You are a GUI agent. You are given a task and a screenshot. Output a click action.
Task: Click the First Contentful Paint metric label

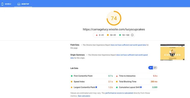click(83, 76)
